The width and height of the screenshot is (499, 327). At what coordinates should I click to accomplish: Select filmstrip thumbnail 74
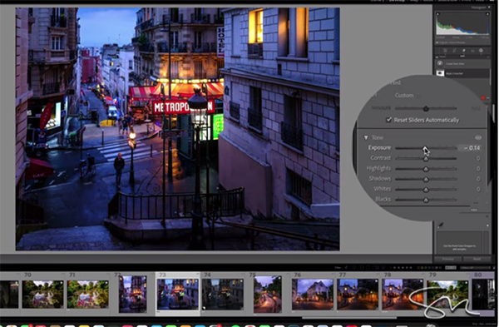(x=222, y=294)
